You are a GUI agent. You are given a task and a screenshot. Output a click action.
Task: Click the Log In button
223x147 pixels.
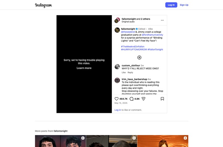click(x=171, y=5)
